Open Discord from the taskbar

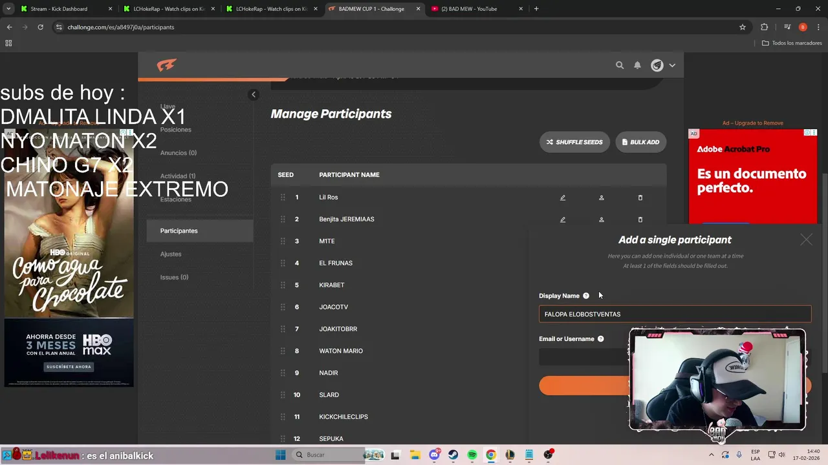coord(434,455)
